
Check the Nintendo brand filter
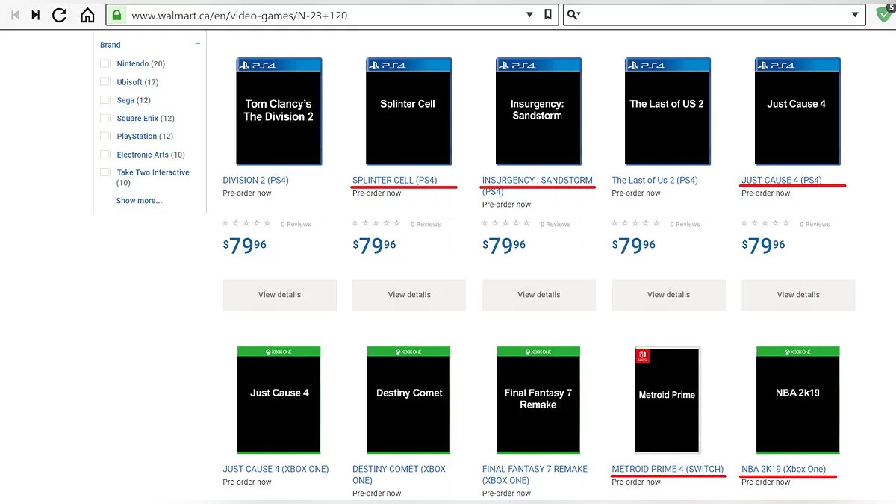(x=105, y=64)
